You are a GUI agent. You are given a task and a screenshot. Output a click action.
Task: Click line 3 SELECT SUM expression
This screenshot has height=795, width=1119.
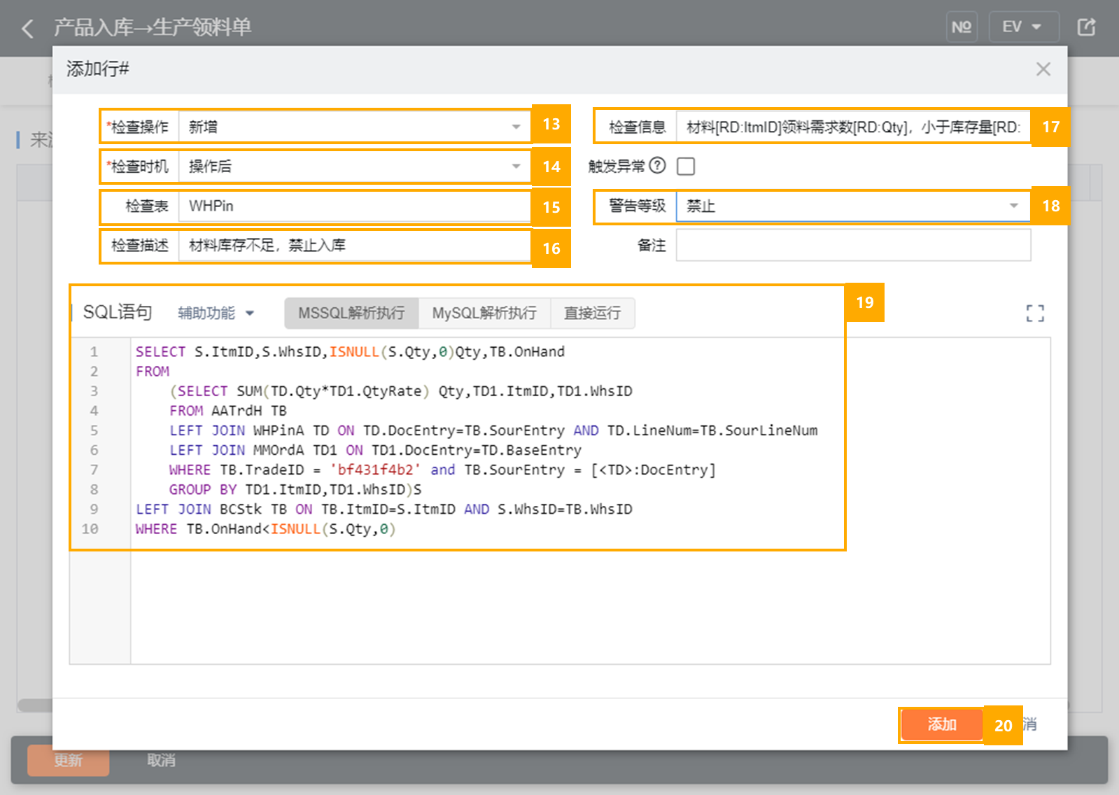[x=401, y=391]
